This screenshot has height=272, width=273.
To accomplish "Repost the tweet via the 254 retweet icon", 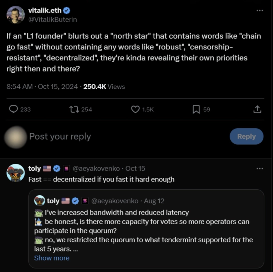I will coord(74,109).
